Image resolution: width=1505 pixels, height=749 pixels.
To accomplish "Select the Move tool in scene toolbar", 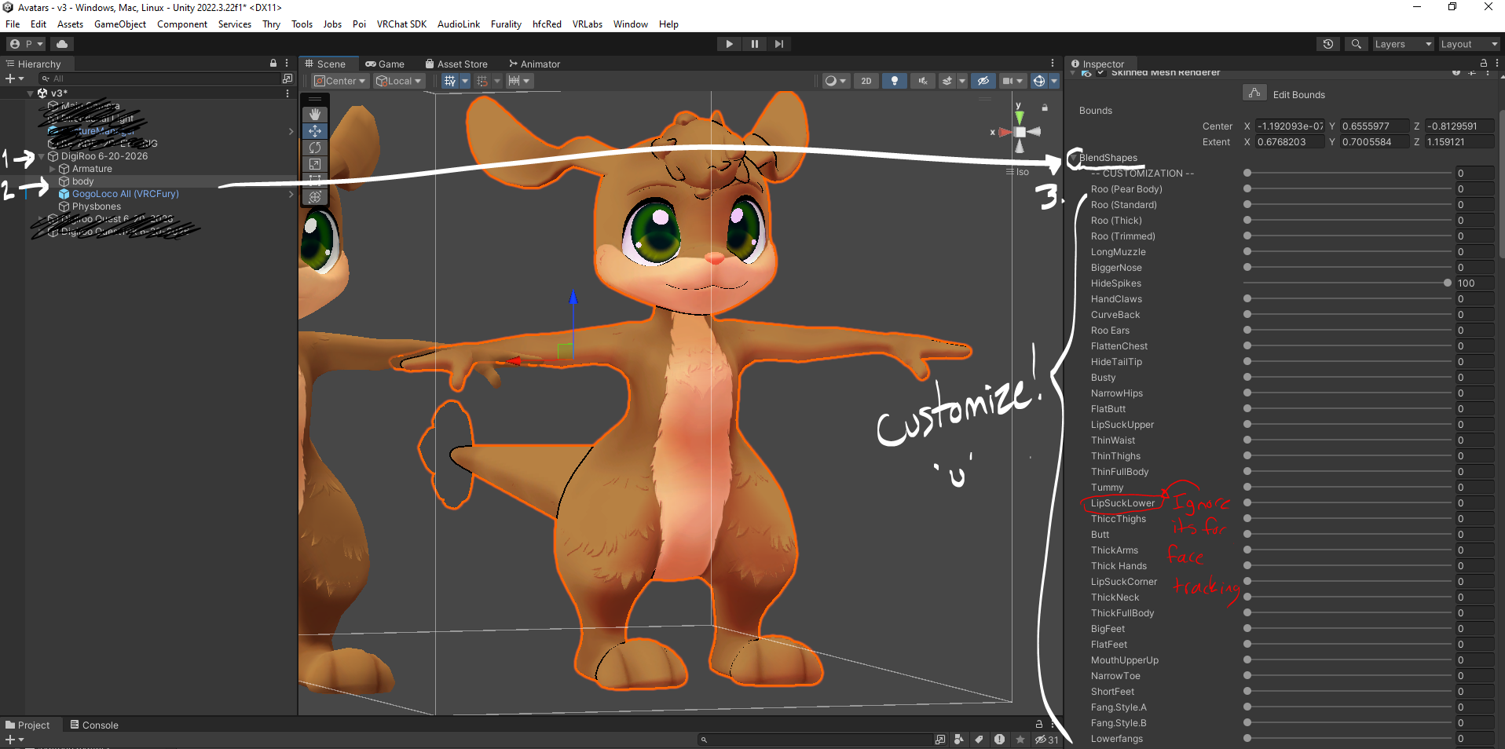I will 315,131.
